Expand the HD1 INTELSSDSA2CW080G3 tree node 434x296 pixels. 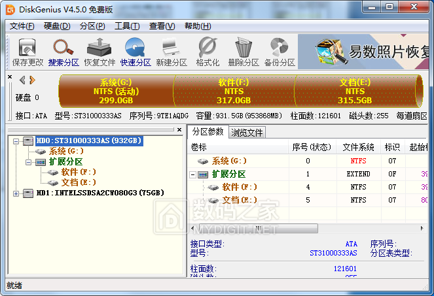[x=16, y=193]
